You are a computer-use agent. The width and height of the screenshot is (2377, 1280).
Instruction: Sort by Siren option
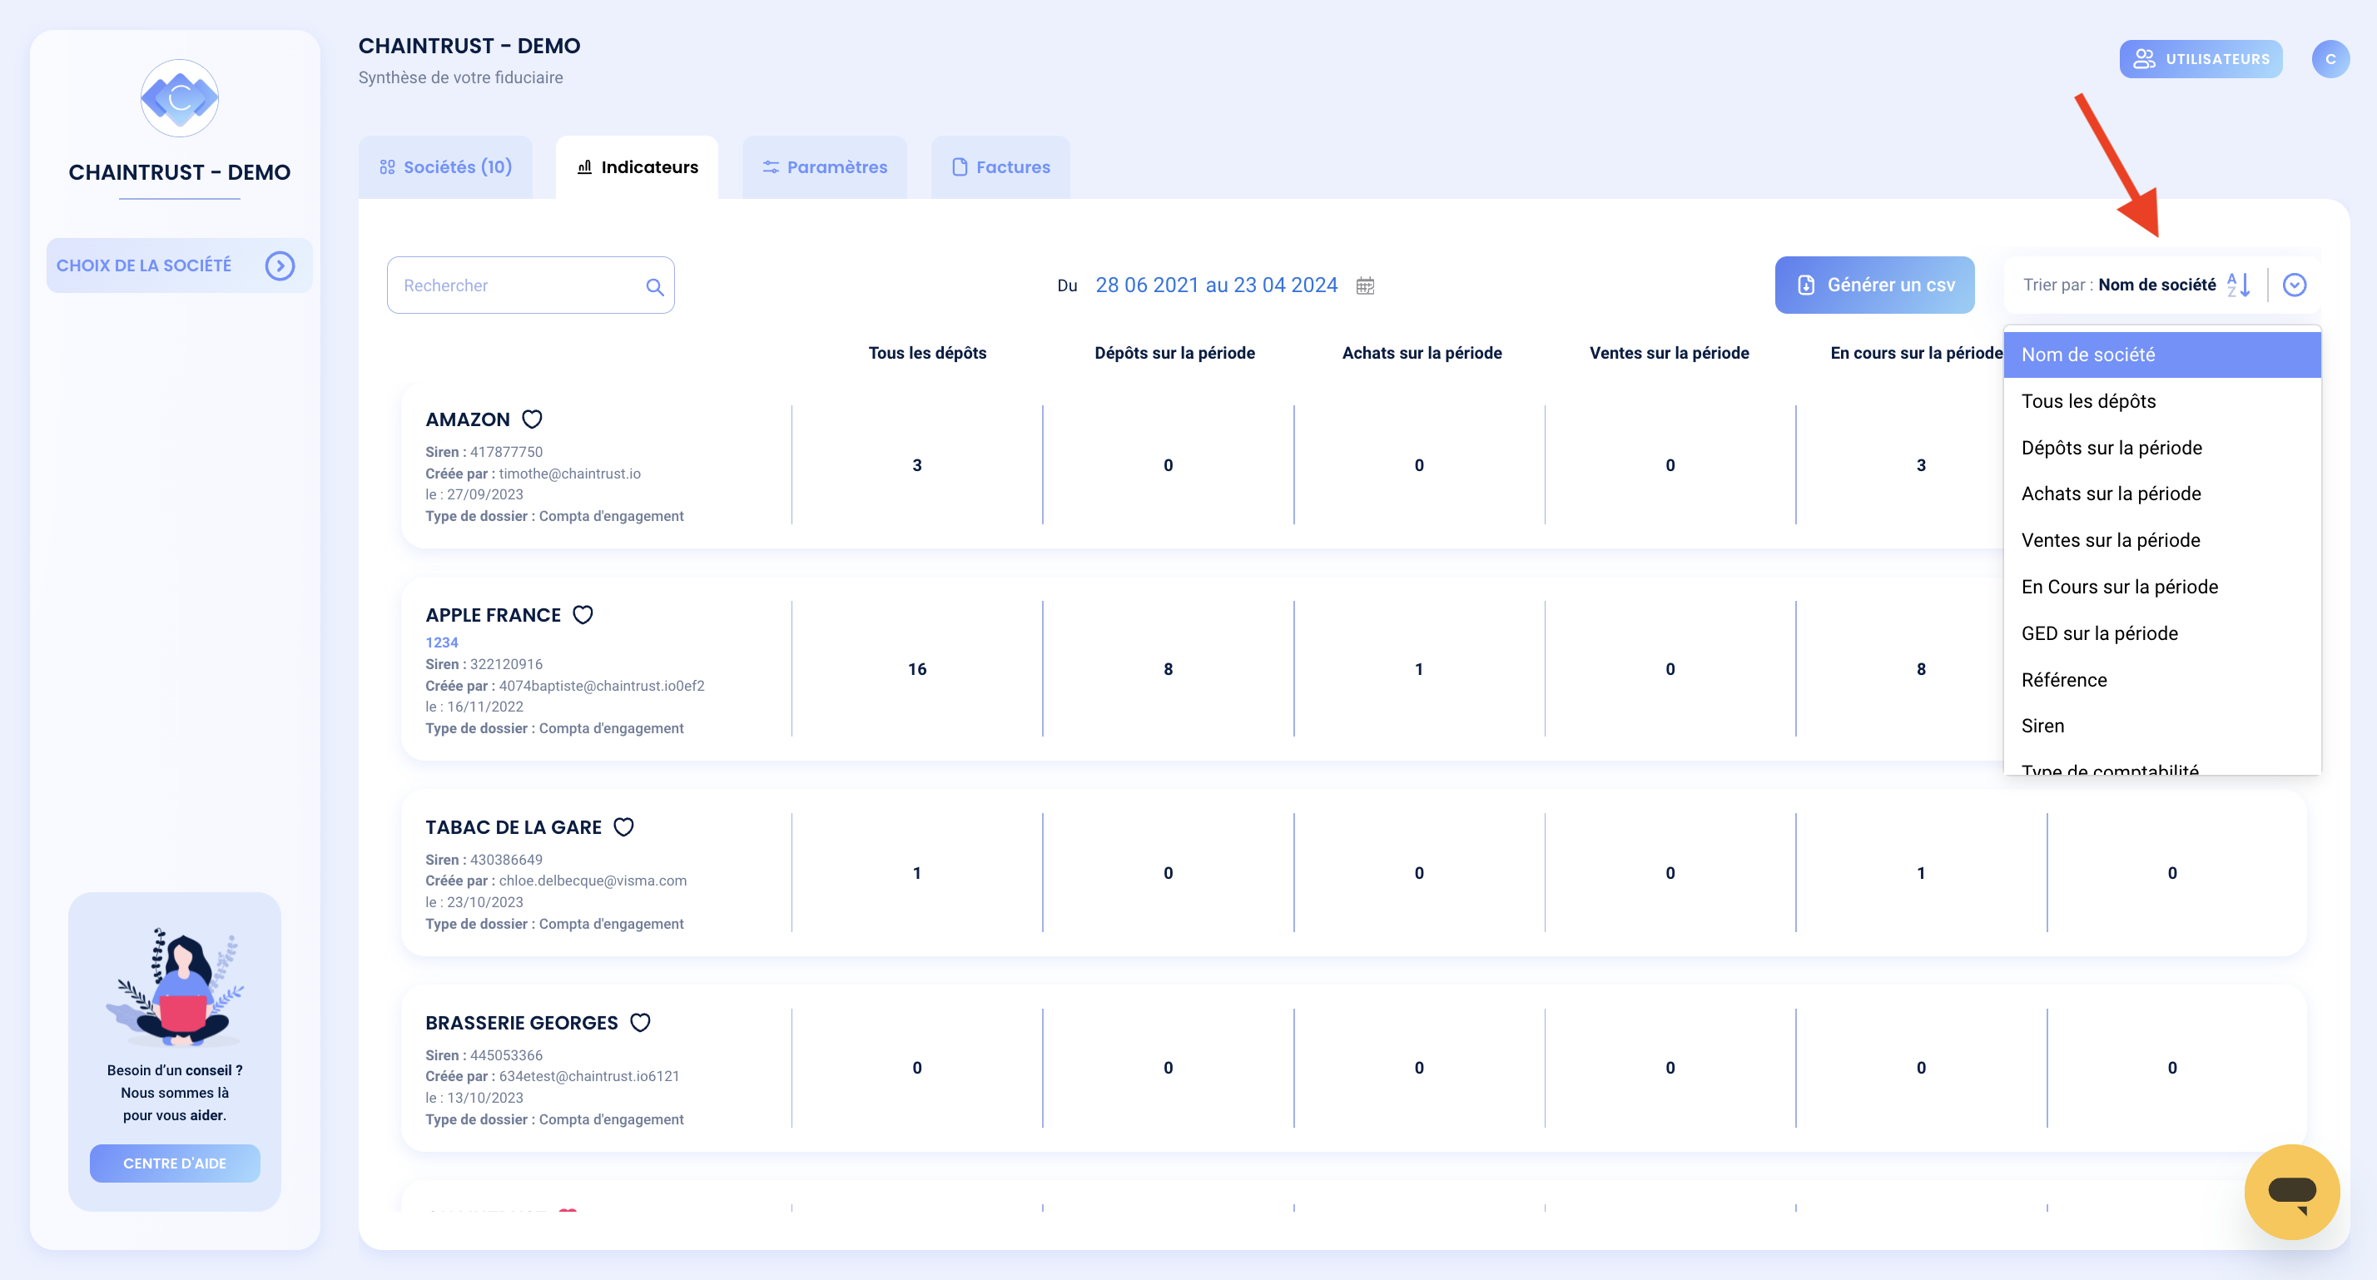coord(2161,727)
